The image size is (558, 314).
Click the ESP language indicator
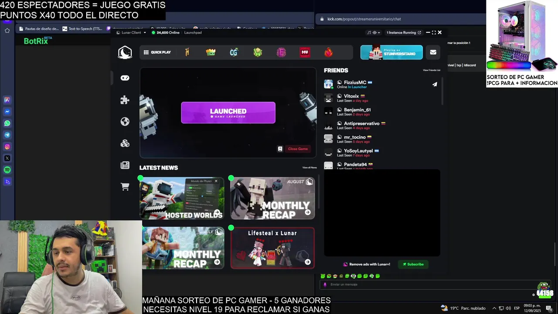click(517, 308)
